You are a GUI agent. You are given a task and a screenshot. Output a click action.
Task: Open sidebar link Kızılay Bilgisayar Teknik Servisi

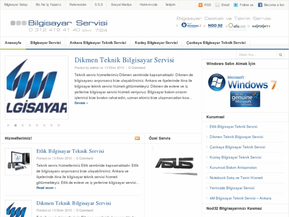pyautogui.click(x=235, y=157)
